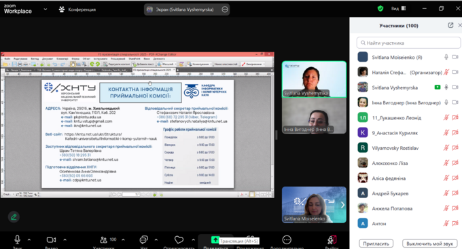Open Zoom Workplace dropdown chevron
Image resolution: width=462 pixels, height=249 pixels.
(x=46, y=9)
